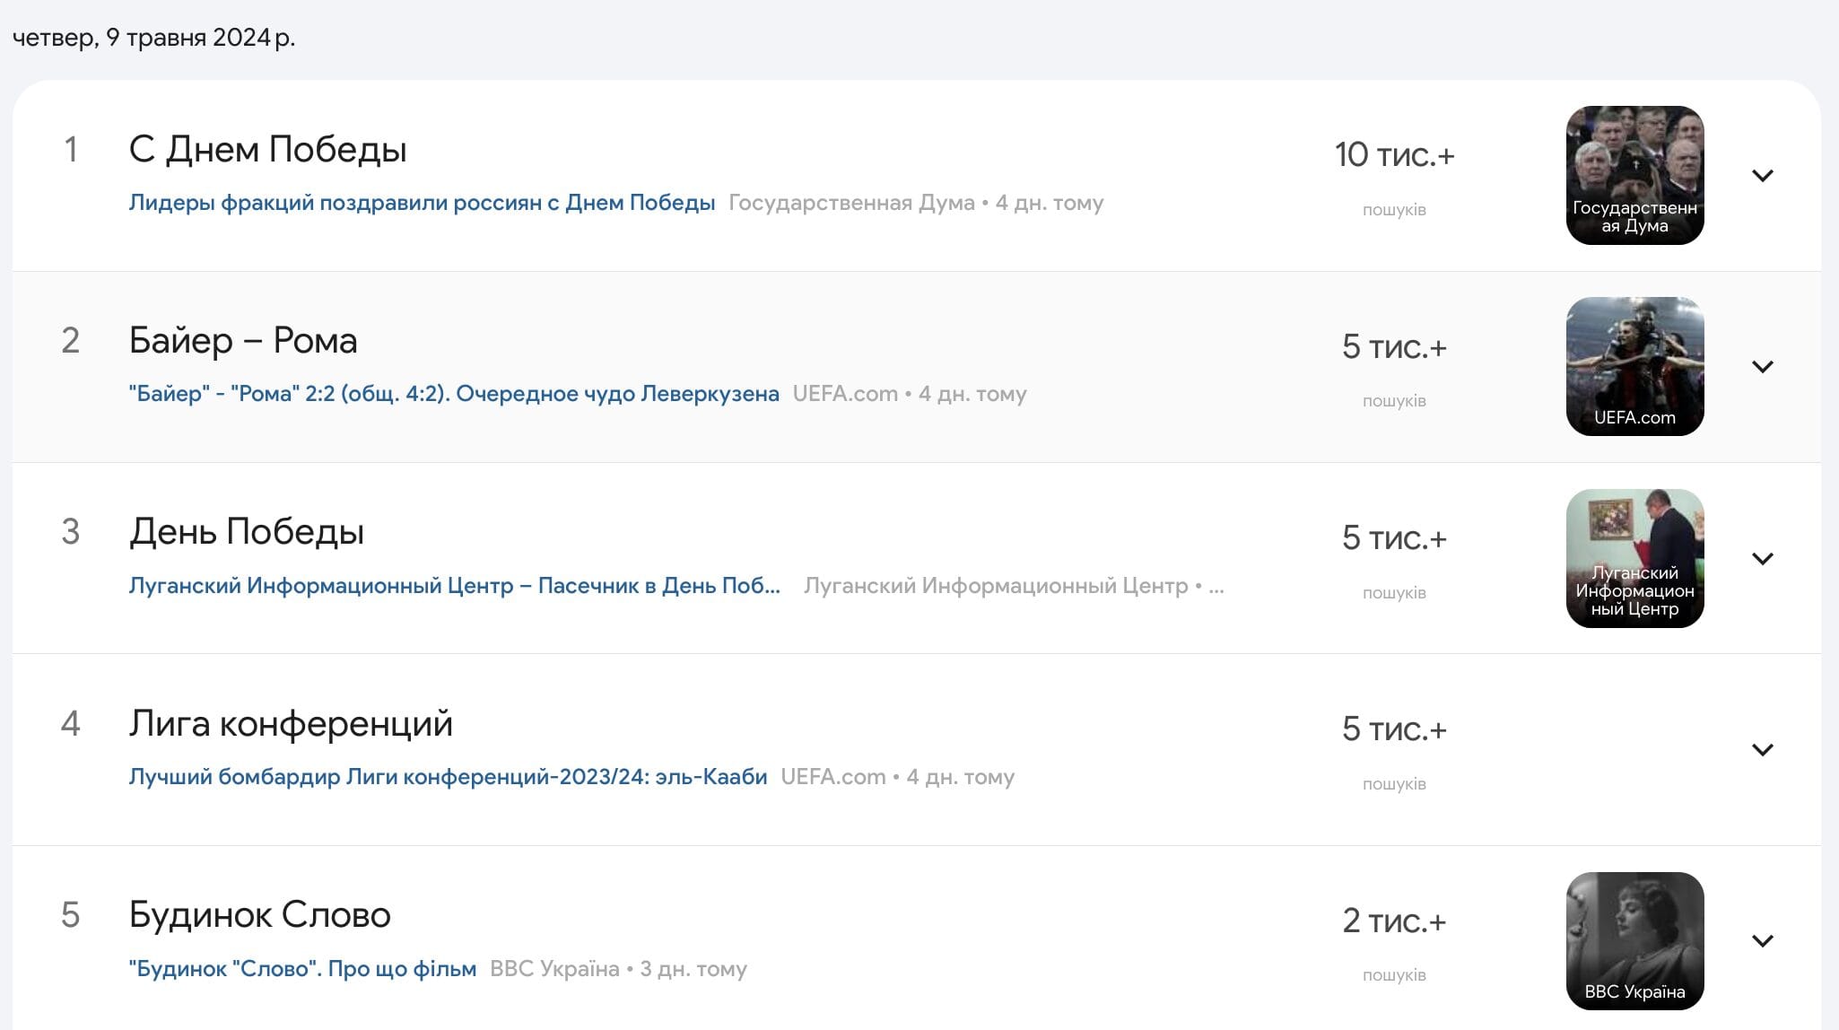Viewport: 1839px width, 1030px height.
Task: Expand the "Лига конференций" trend row
Action: coord(1762,749)
